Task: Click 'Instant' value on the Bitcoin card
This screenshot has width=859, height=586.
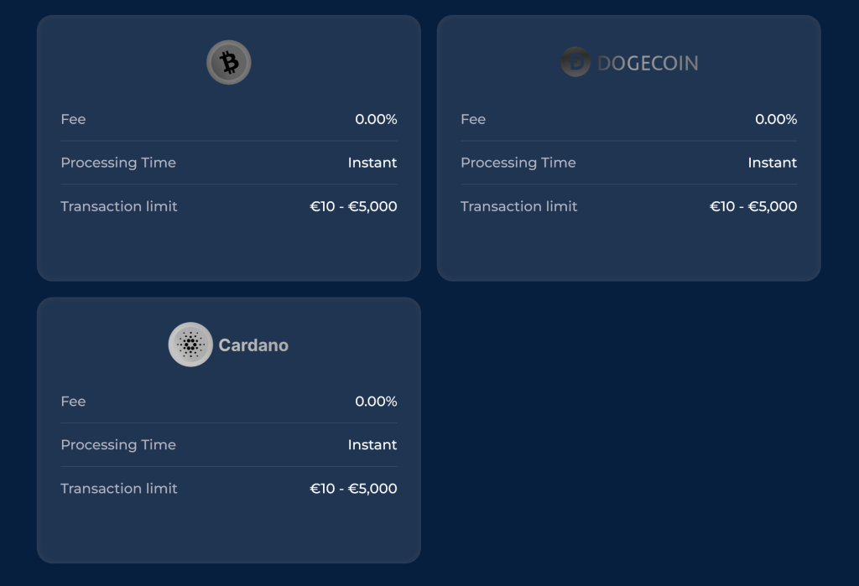Action: pos(372,163)
